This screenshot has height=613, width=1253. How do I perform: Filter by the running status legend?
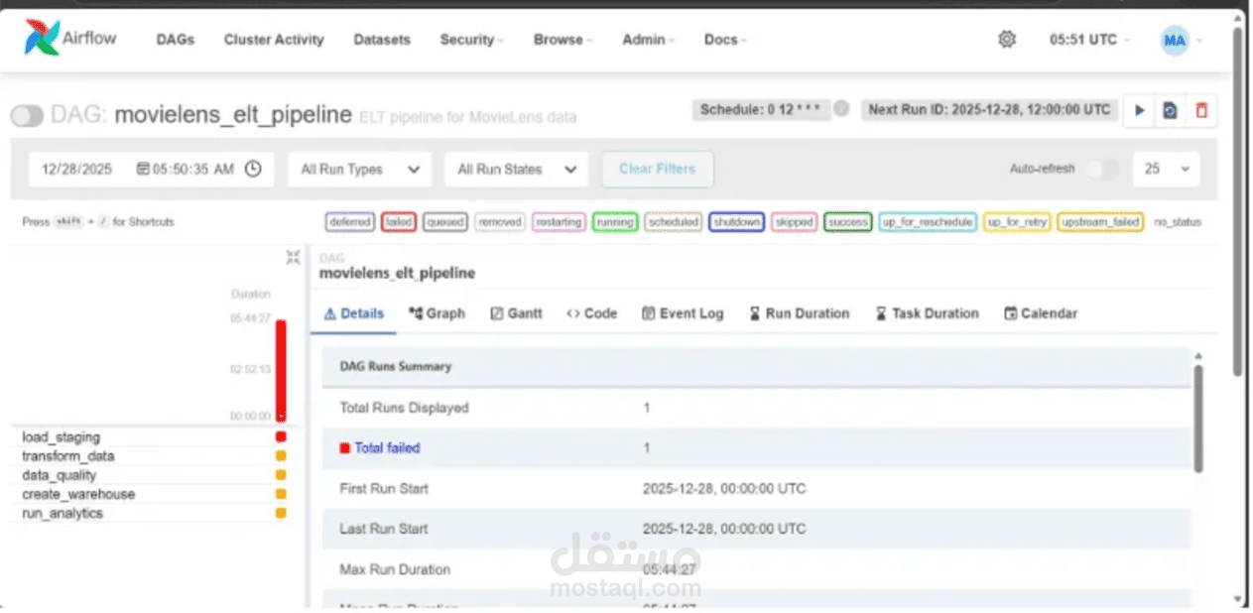[x=615, y=222]
